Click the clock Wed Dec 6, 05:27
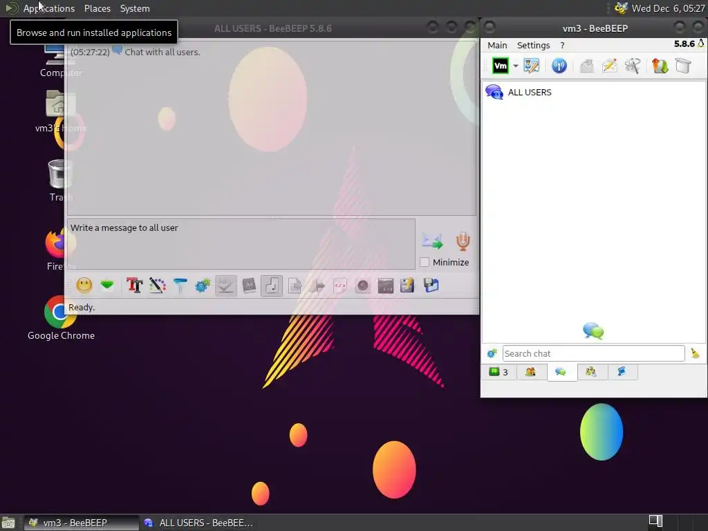Viewport: 708px width, 531px height. pos(669,8)
